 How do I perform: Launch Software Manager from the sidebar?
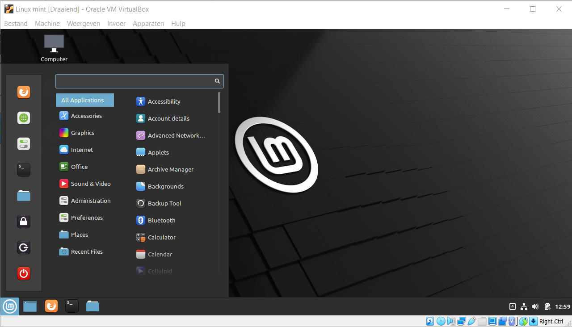(x=23, y=118)
